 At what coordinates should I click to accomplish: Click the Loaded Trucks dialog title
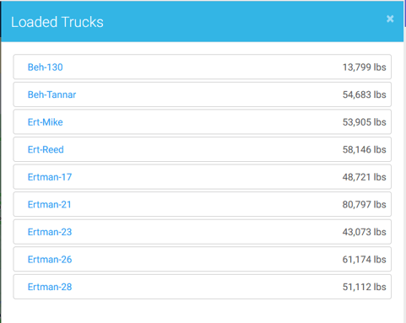(x=57, y=22)
